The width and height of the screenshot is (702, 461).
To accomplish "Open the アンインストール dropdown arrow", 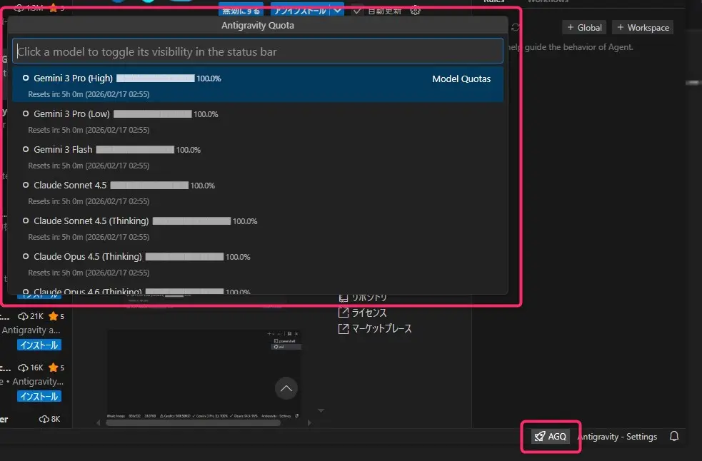I will tap(338, 10).
